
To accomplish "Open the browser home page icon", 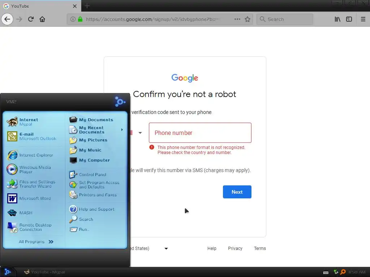I will (x=42, y=19).
